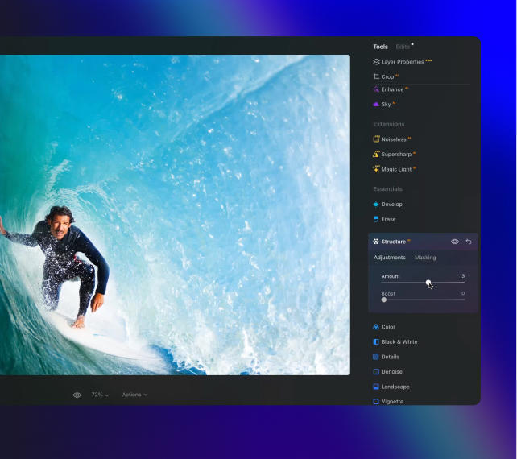The image size is (517, 459).
Task: Switch to the Tools tab
Action: point(380,47)
